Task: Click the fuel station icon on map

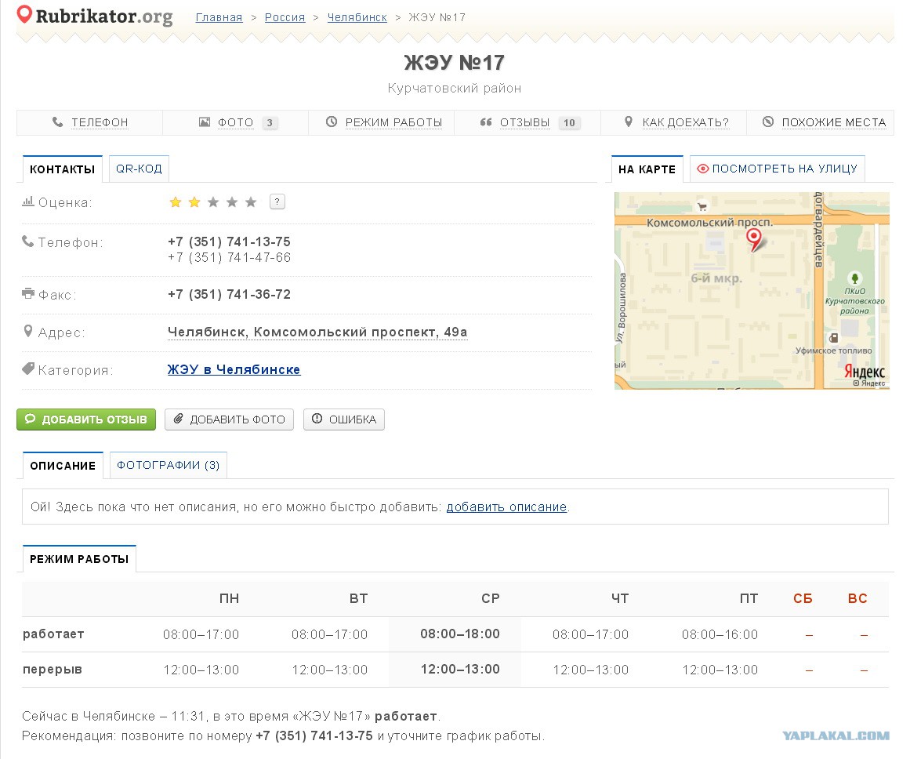Action: [x=833, y=337]
